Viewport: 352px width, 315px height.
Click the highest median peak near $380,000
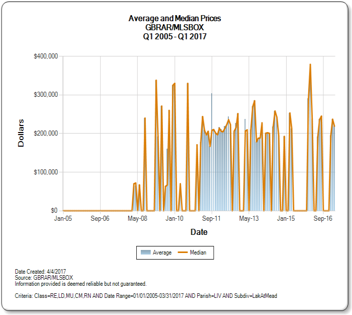tap(310, 65)
